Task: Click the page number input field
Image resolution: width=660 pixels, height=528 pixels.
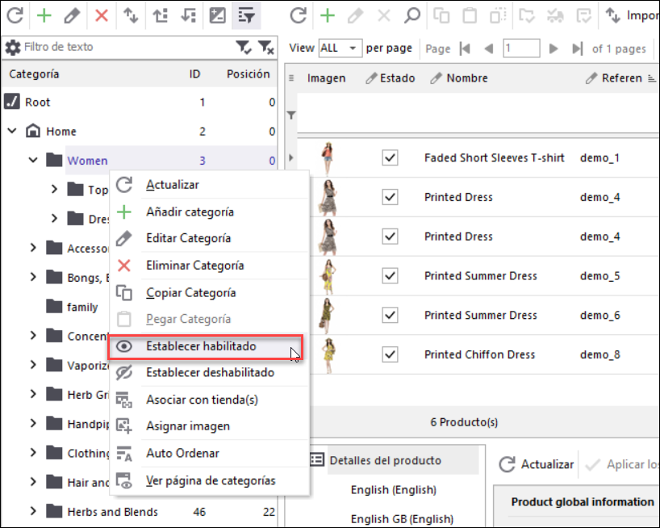Action: pyautogui.click(x=521, y=48)
